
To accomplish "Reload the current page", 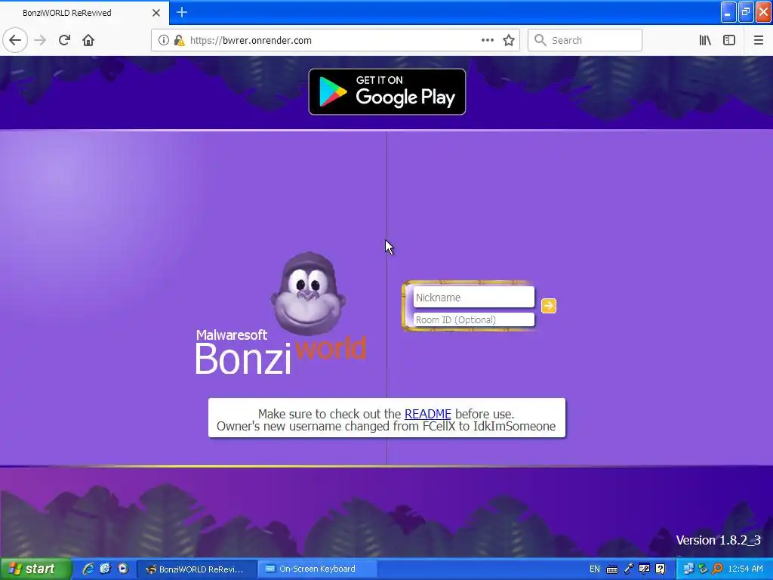I will (x=64, y=40).
